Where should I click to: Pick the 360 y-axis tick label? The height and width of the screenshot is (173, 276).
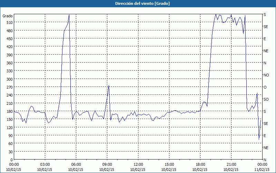[10, 63]
